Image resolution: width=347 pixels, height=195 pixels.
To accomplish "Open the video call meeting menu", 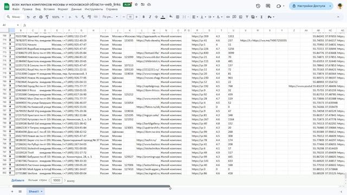I will tap(280, 6).
